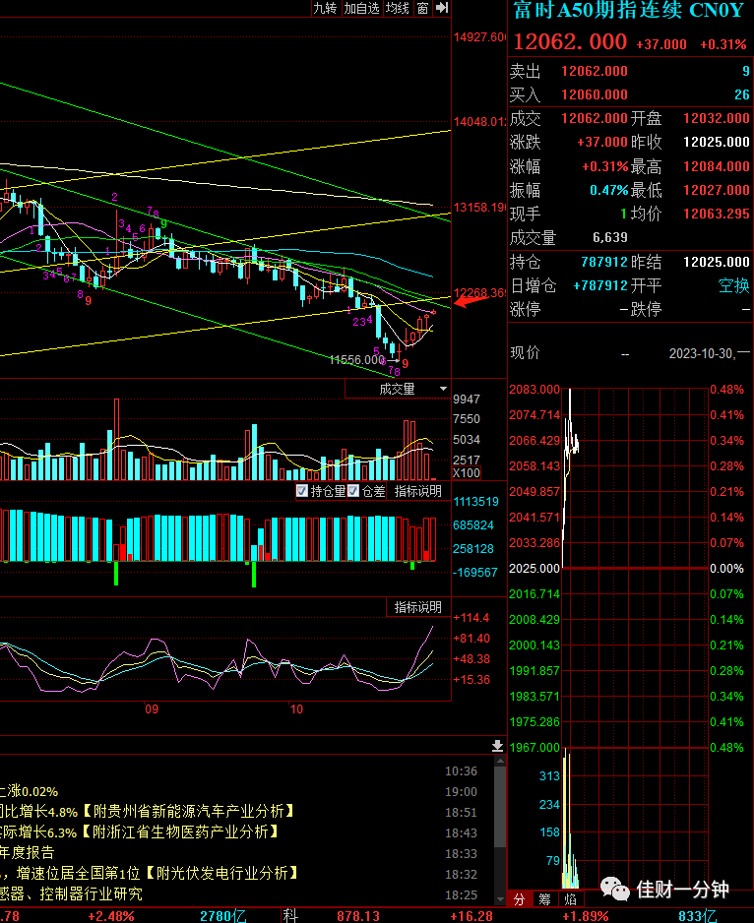754x923 pixels.
Task: Switch to the 筹 tab
Action: point(544,898)
